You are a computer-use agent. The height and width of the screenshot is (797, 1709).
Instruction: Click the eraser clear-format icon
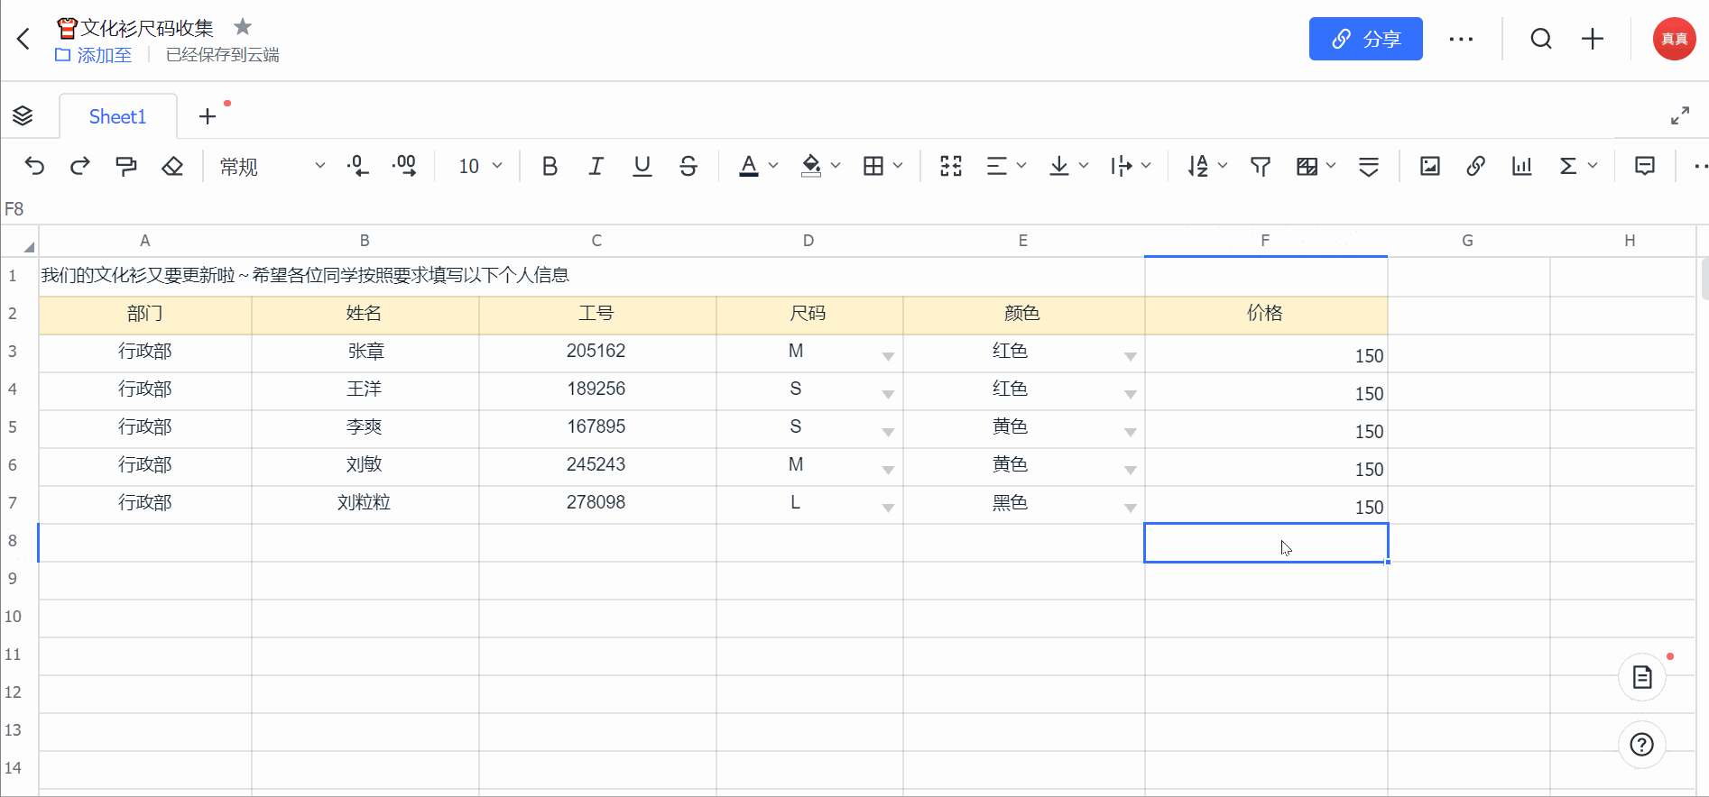(172, 166)
